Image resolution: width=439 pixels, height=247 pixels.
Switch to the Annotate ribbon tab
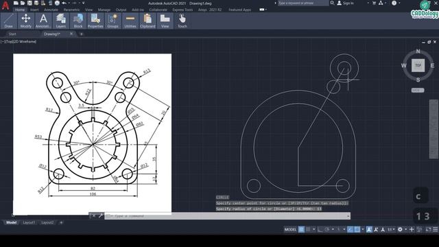click(x=51, y=10)
